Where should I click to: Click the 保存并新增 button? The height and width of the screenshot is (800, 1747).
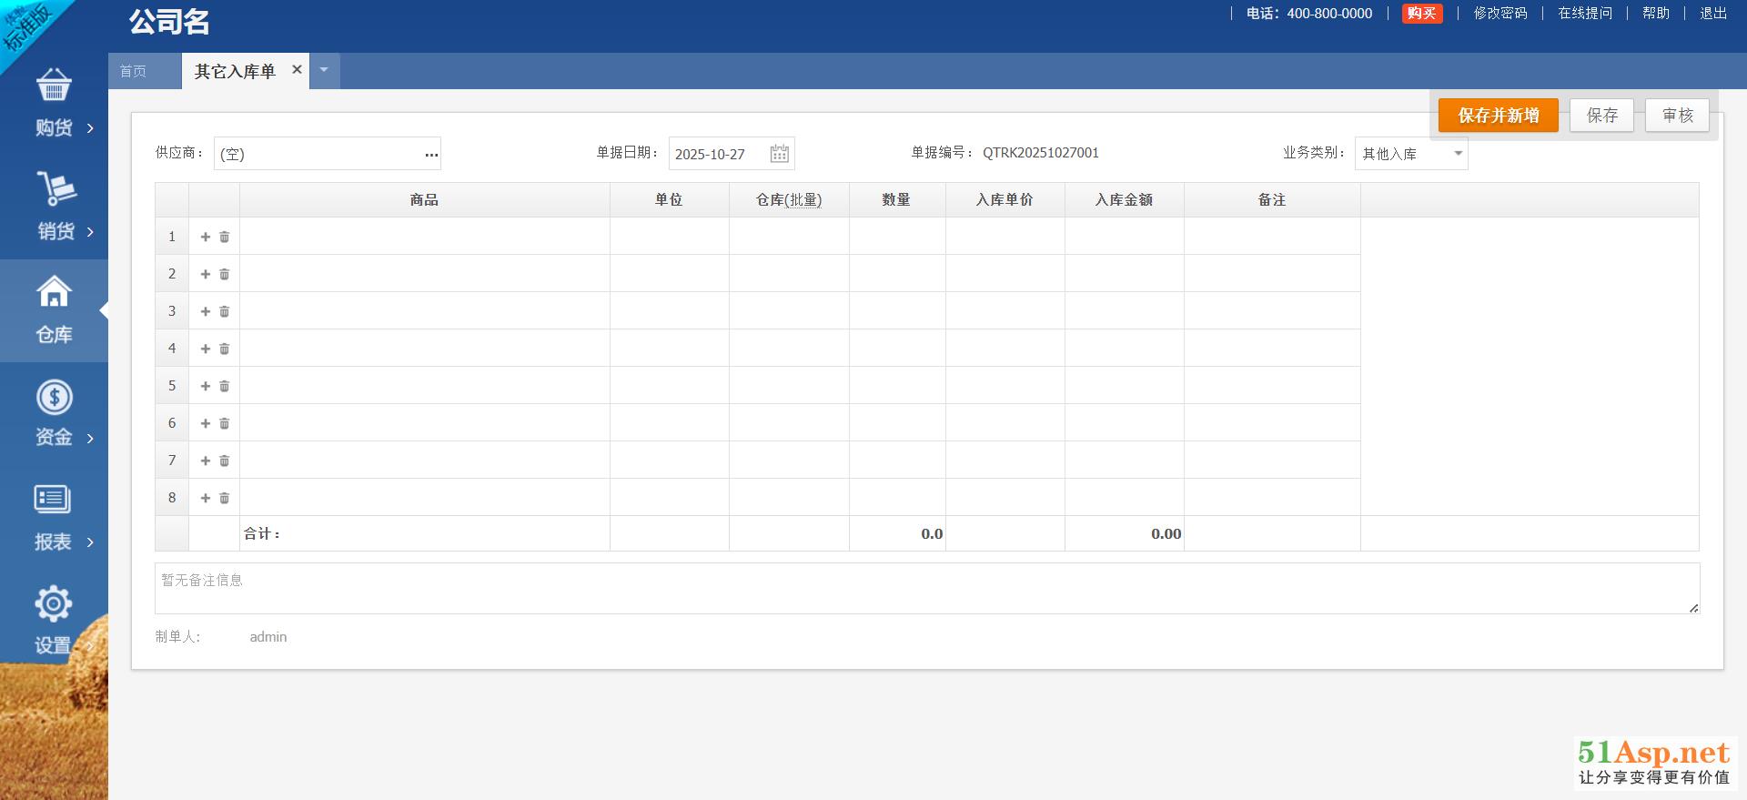click(x=1498, y=116)
